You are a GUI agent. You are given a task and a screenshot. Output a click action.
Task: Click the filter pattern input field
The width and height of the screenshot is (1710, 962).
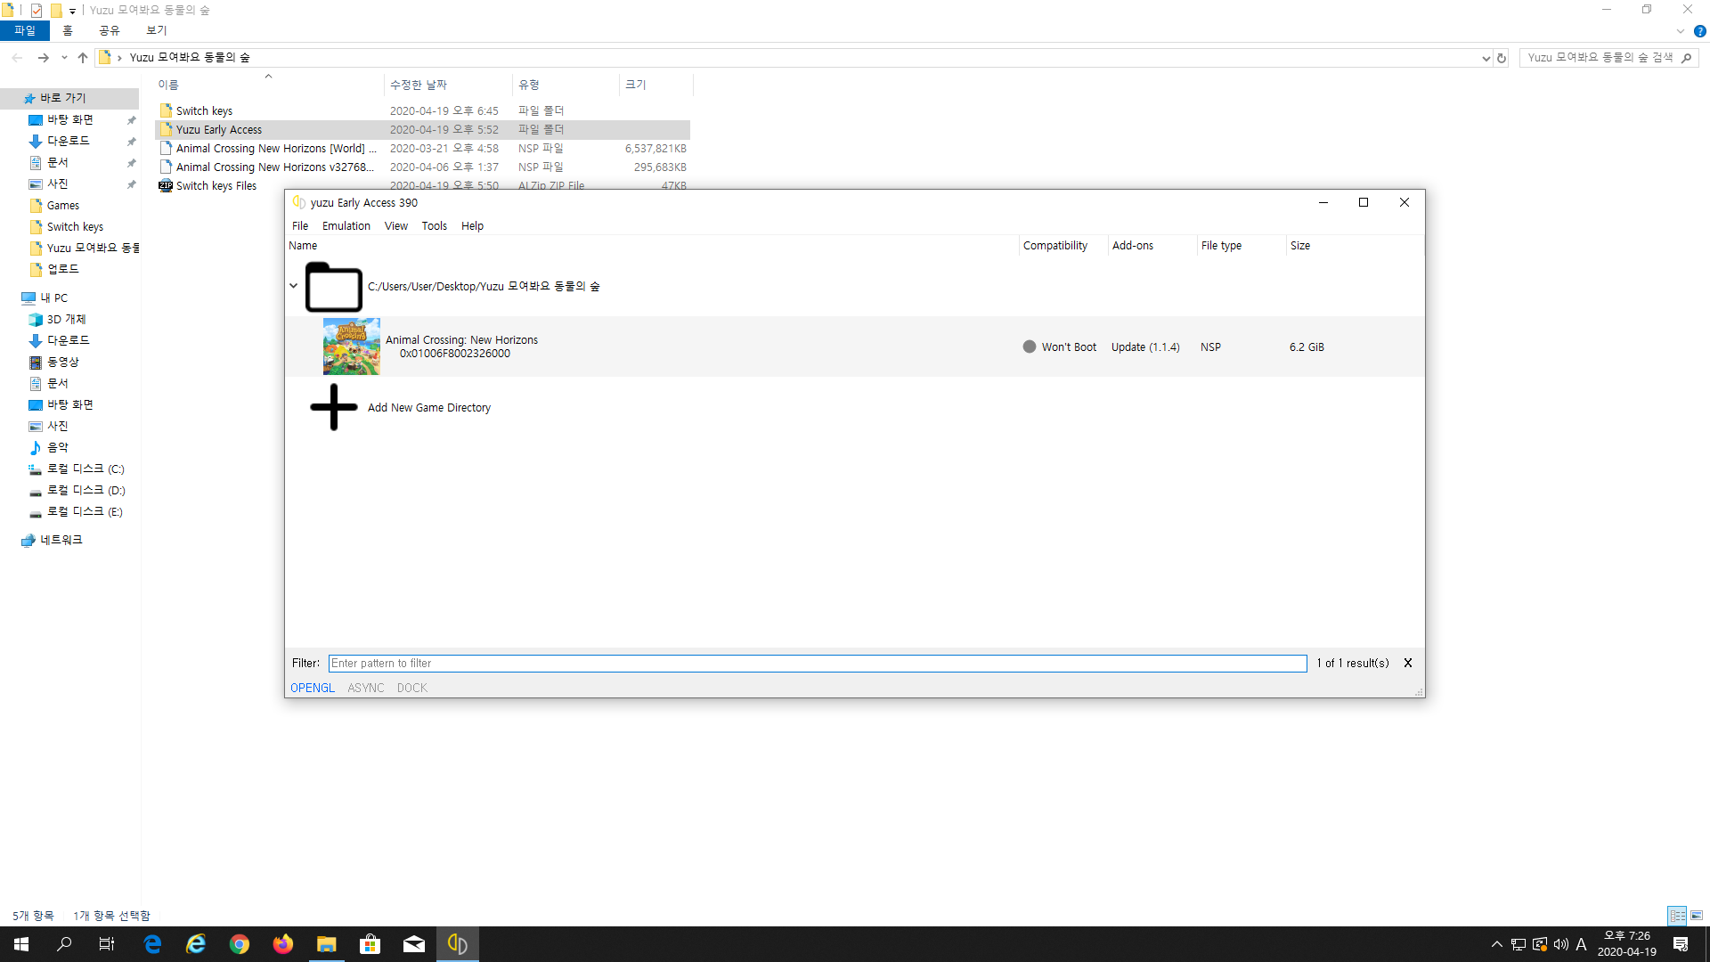[817, 664]
